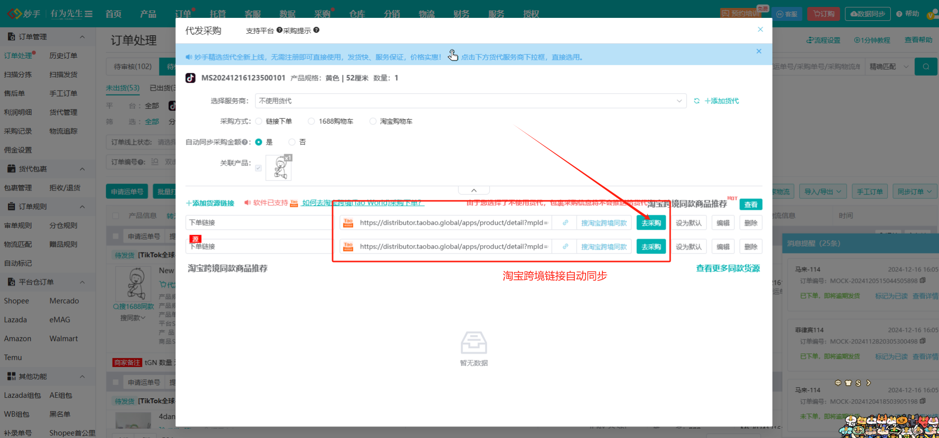Open the 精确匹配 dropdown
Viewport: 939px width, 438px height.
pyautogui.click(x=889, y=67)
